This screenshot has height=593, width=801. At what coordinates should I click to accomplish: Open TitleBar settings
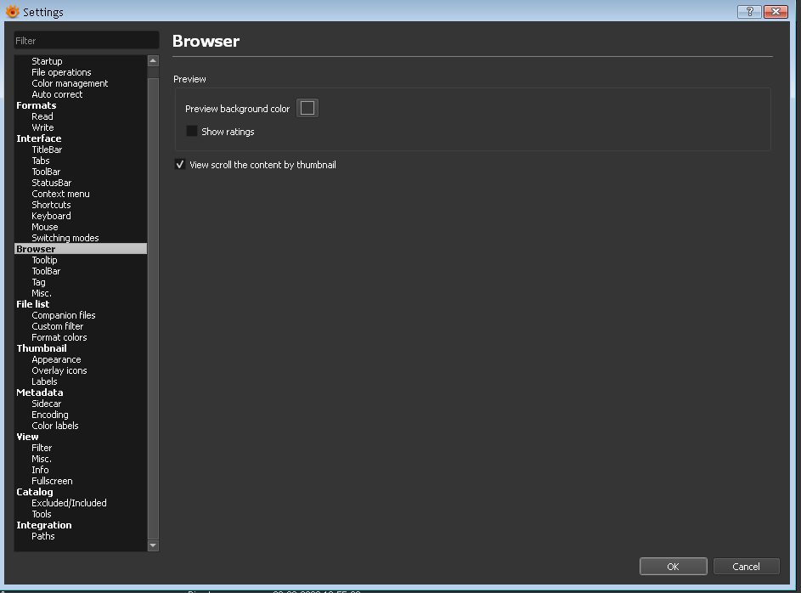[x=47, y=150]
